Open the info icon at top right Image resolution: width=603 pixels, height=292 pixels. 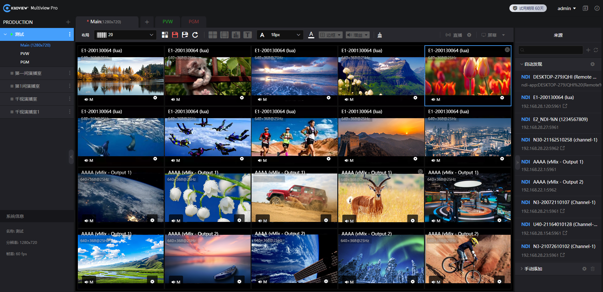tap(597, 8)
